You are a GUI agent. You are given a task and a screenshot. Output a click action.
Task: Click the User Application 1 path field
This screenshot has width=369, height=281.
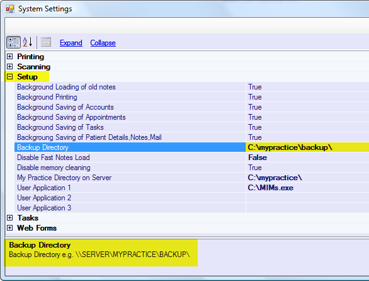[307, 188]
